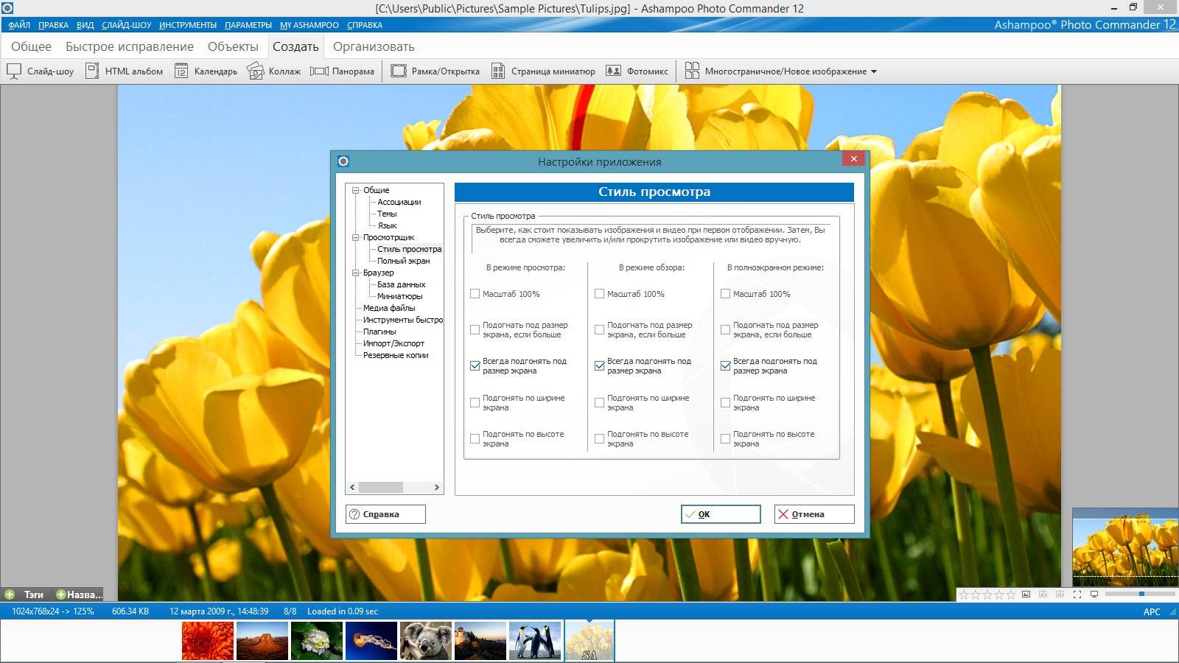Viewport: 1179px width, 663px height.
Task: Click the tree scrollbar right arrow
Action: [x=437, y=488]
